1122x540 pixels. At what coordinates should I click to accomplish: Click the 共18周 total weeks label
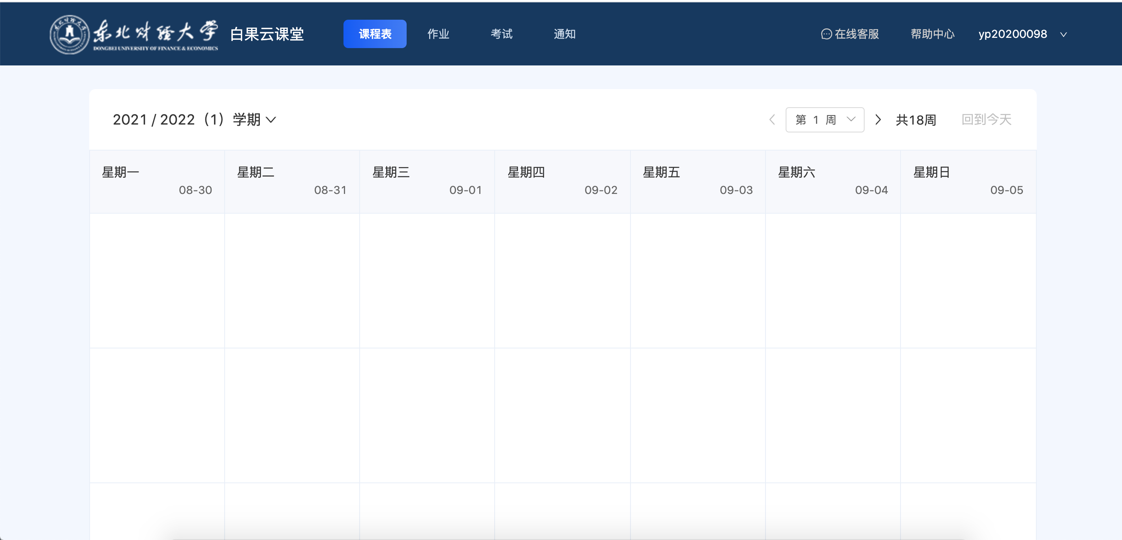pyautogui.click(x=916, y=119)
